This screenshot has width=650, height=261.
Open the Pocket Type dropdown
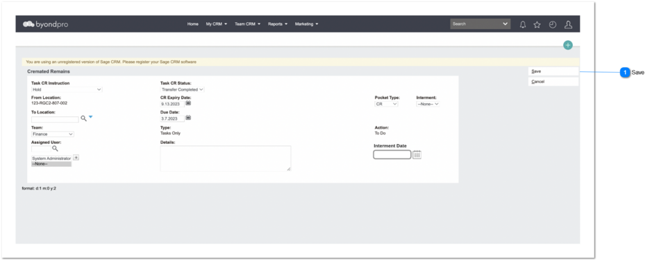click(x=386, y=104)
